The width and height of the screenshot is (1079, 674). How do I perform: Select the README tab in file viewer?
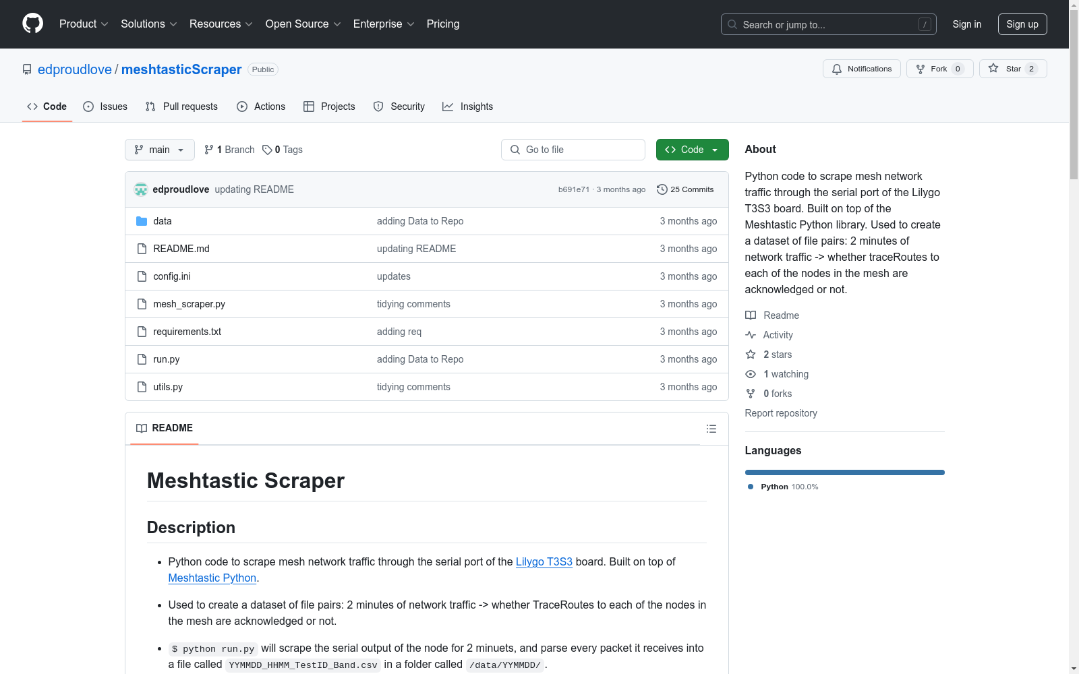click(165, 428)
